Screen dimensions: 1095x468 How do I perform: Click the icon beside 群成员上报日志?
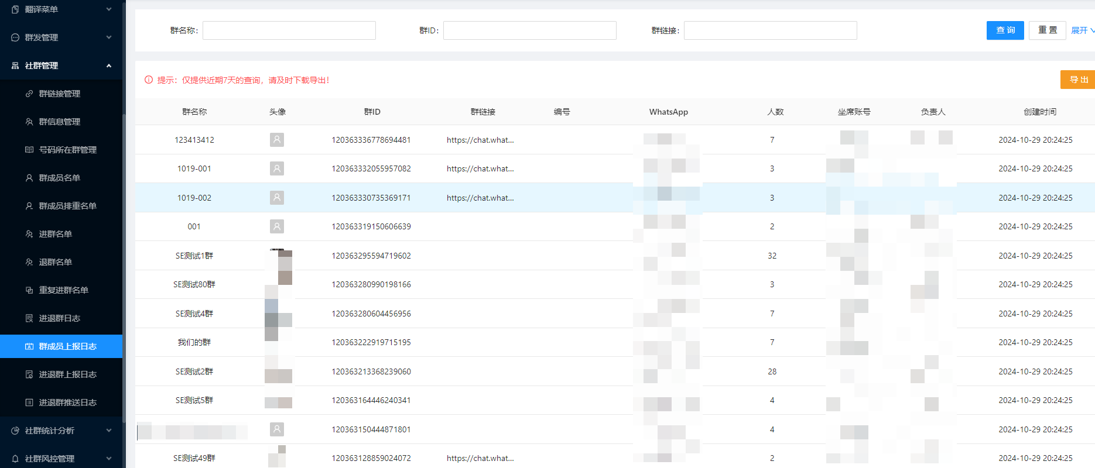tap(29, 346)
